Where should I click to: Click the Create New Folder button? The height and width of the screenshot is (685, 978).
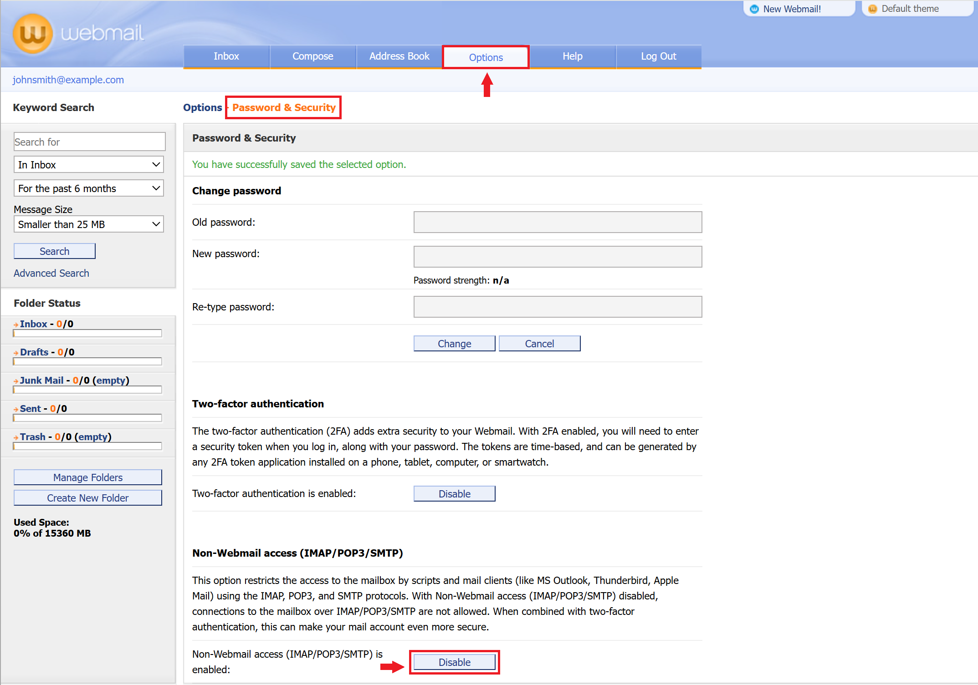tap(88, 498)
